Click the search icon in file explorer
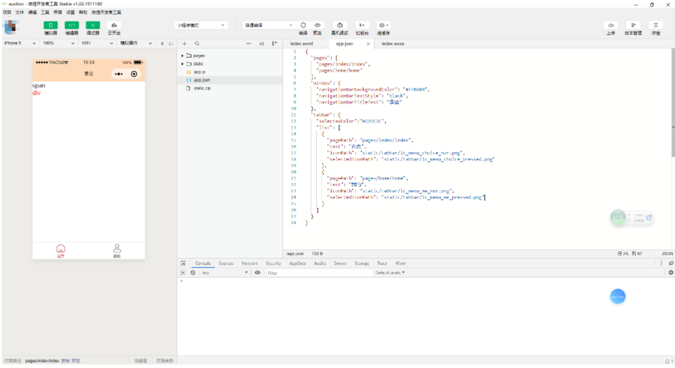This screenshot has width=675, height=368. pyautogui.click(x=197, y=44)
